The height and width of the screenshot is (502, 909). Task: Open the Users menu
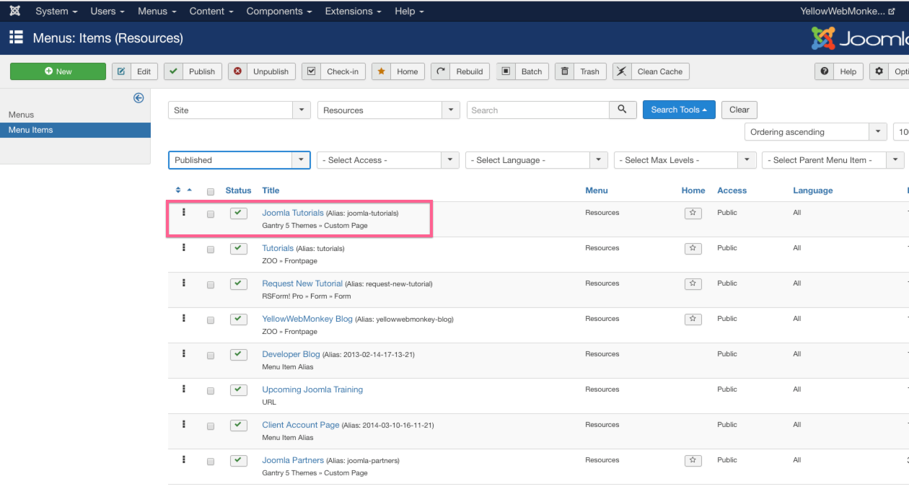107,11
